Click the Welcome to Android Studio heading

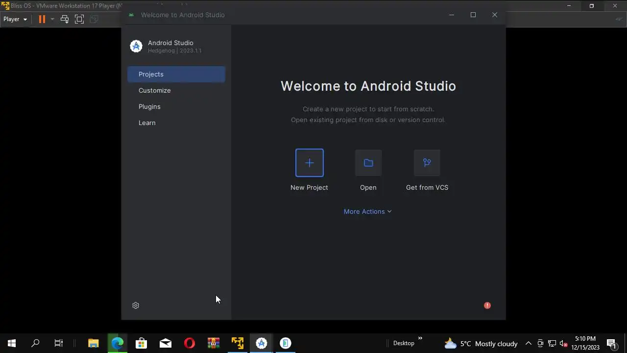(x=368, y=86)
